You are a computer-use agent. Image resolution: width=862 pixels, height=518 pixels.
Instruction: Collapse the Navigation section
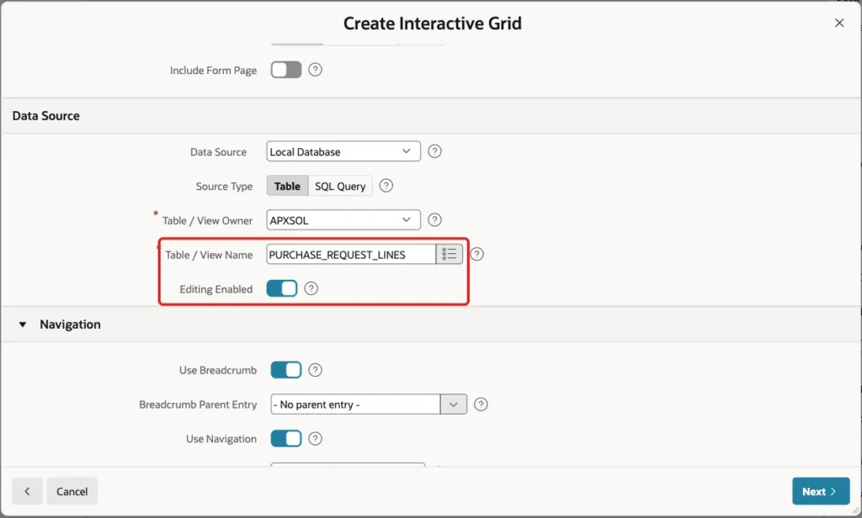click(23, 324)
